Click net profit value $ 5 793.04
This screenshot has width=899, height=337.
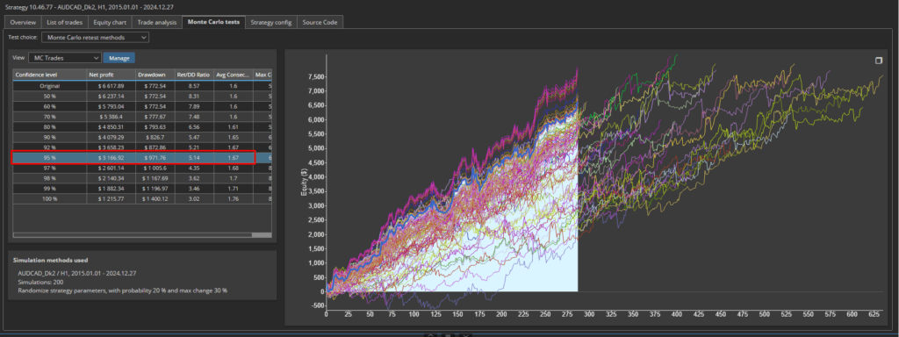pos(111,106)
